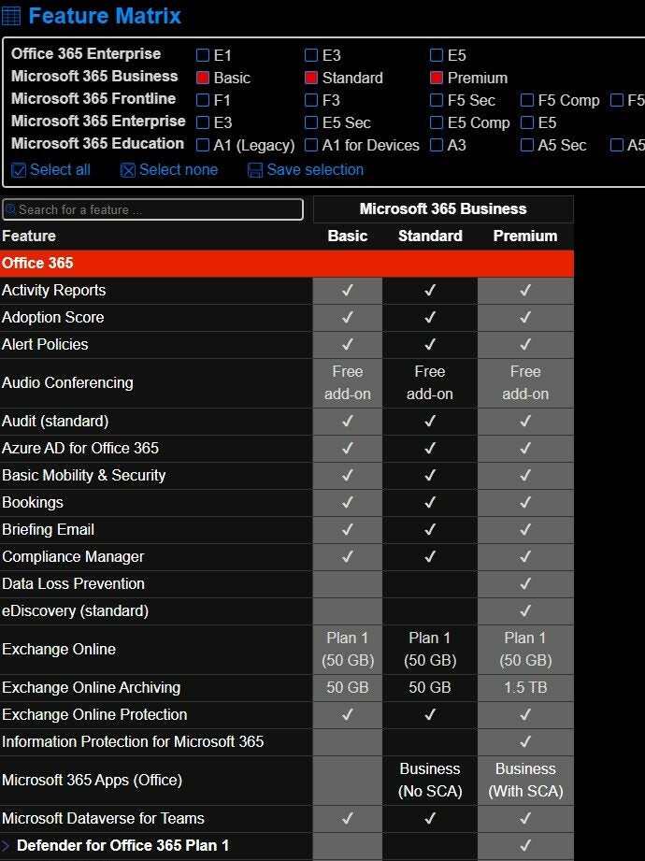Enable Office 365 Enterprise E5 checkbox

[x=437, y=55]
